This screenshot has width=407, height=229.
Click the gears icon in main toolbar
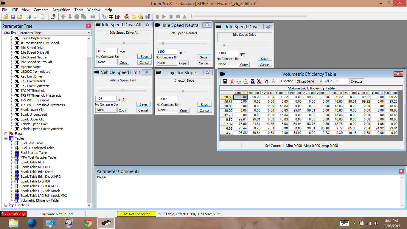pyautogui.click(x=104, y=17)
